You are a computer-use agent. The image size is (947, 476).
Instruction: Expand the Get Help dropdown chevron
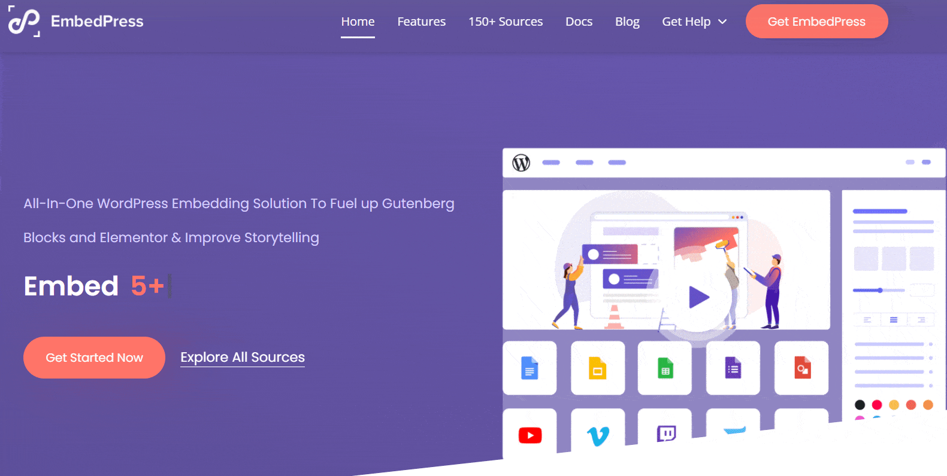click(722, 22)
